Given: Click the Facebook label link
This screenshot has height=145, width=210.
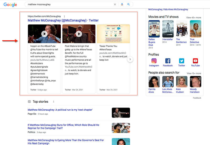Looking at the screenshot, I should (x=168, y=66).
